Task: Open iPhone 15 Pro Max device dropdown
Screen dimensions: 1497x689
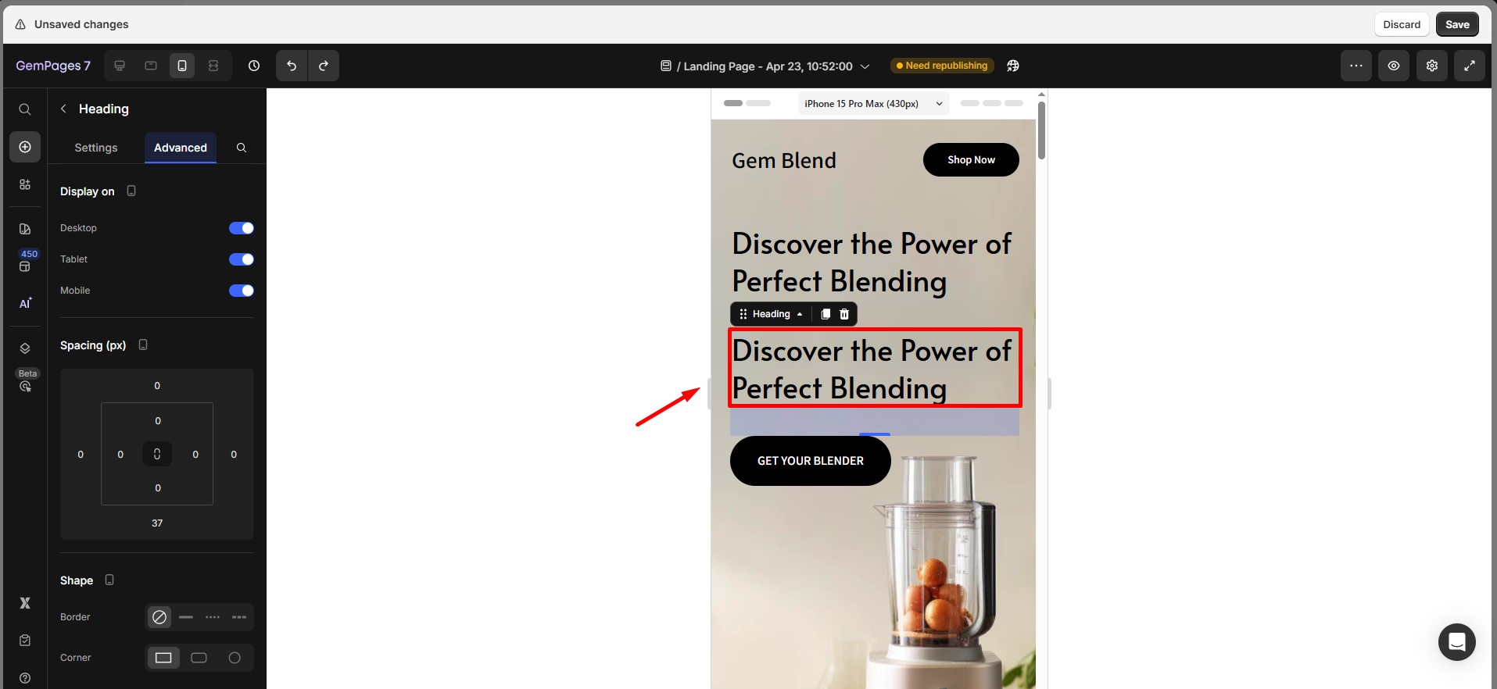Action: (x=873, y=103)
